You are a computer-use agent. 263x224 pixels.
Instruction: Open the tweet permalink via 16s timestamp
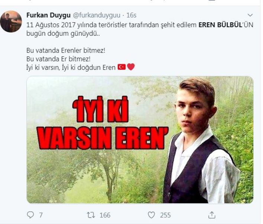[131, 15]
